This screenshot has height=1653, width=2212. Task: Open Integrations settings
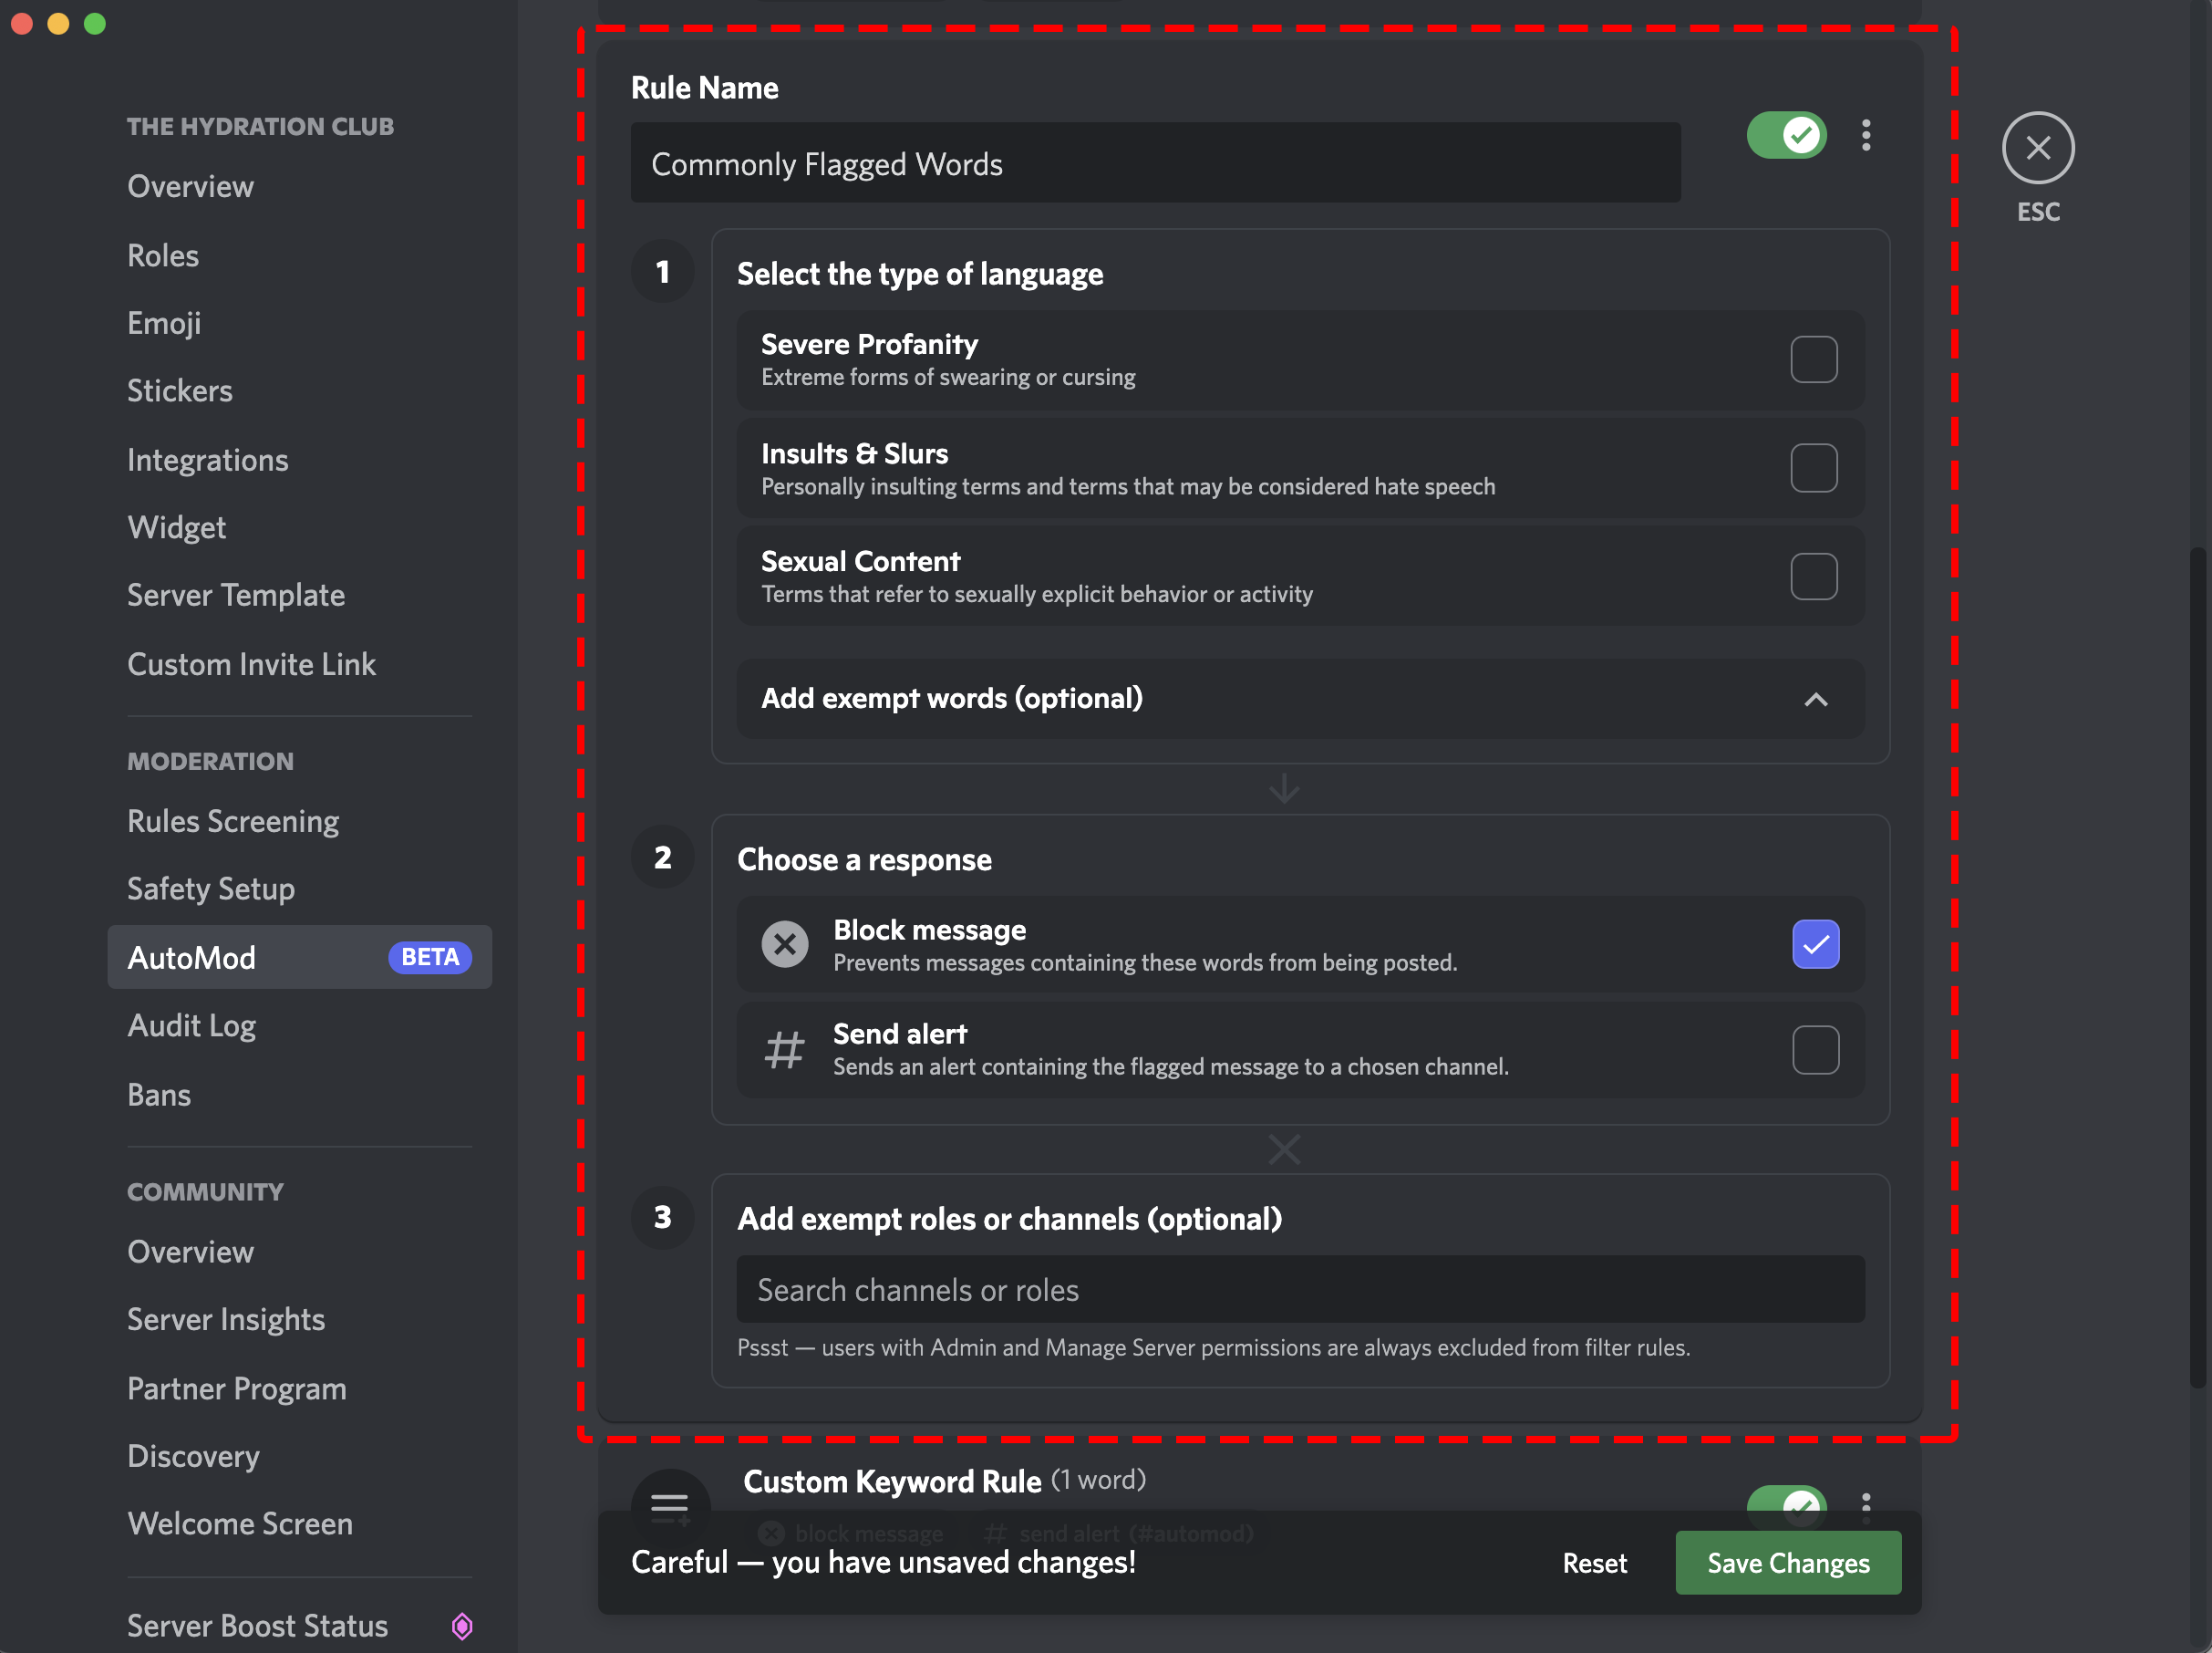click(207, 459)
